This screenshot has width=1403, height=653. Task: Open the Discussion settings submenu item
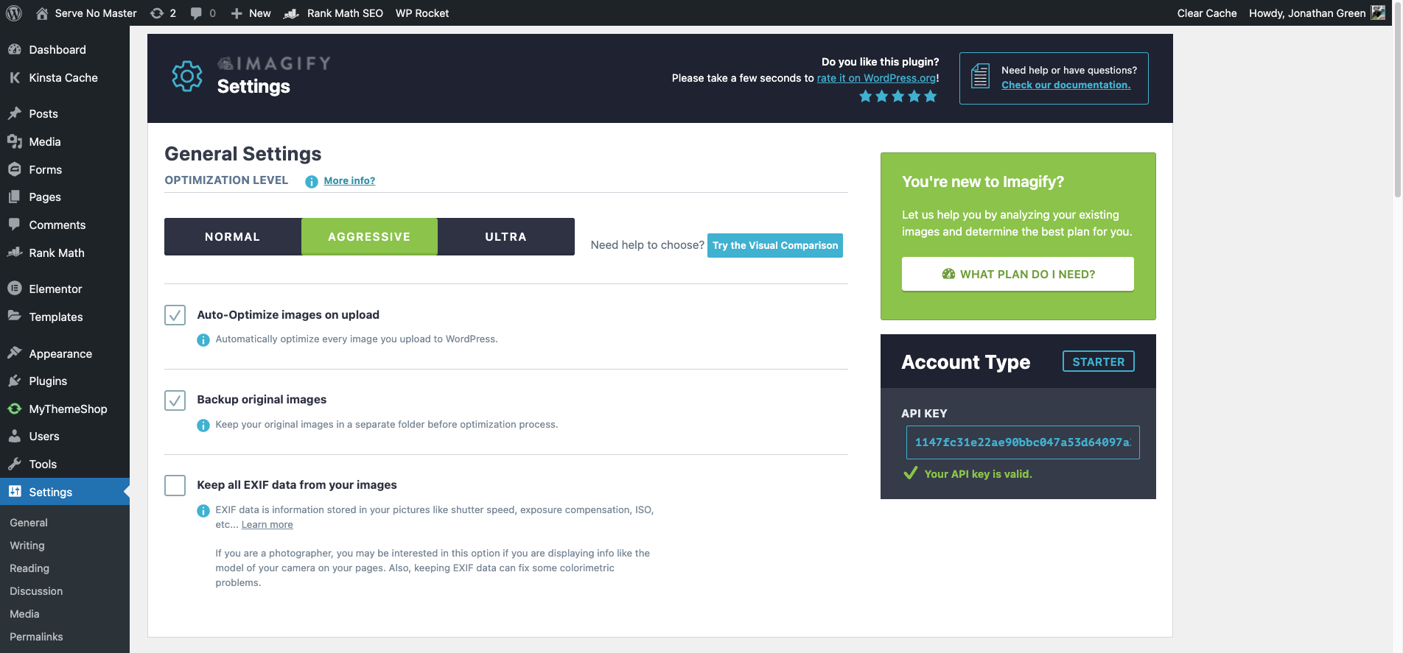click(x=36, y=591)
